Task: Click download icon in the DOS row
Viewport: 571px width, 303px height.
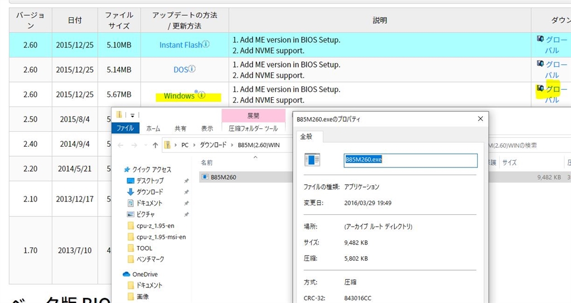Action: click(540, 64)
